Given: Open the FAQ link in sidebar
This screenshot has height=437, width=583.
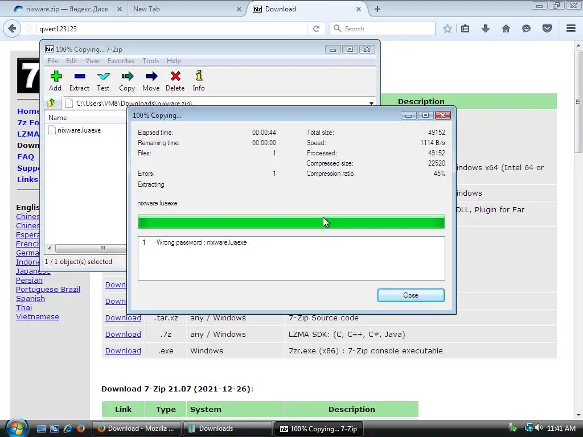Looking at the screenshot, I should (x=26, y=156).
